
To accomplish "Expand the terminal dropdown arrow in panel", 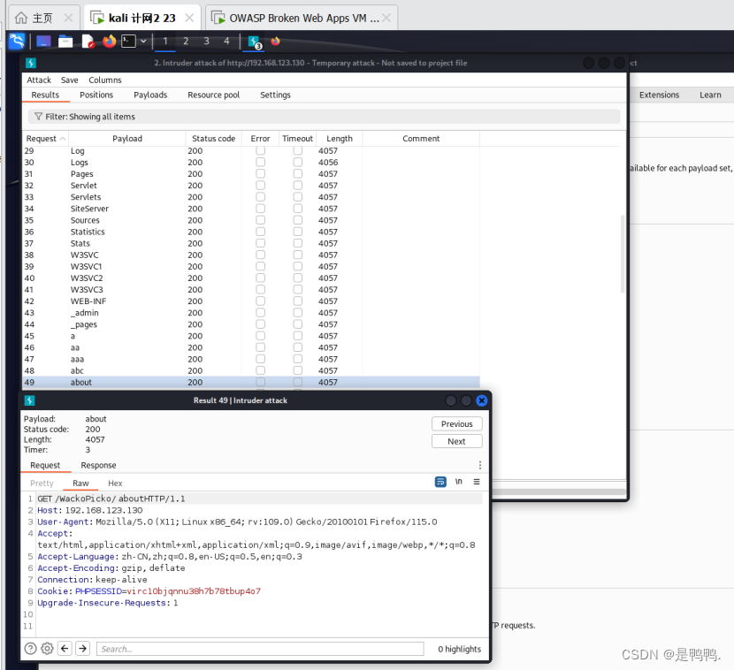I will (x=143, y=42).
